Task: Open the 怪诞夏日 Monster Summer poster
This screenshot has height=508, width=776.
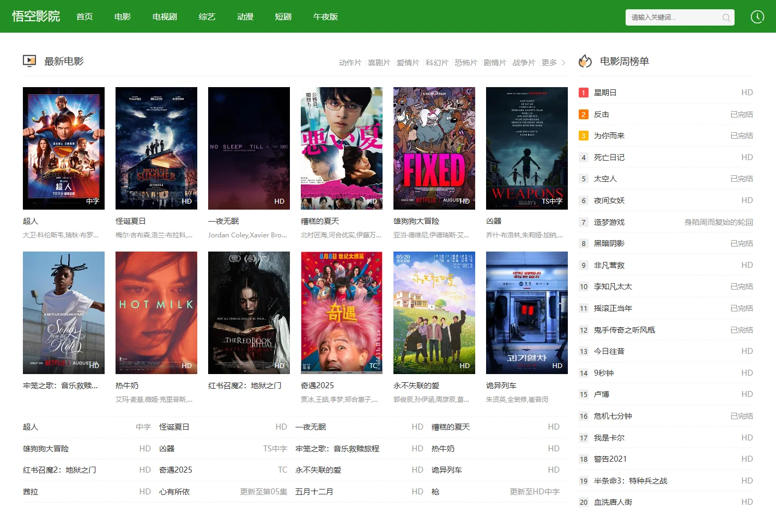Action: point(156,148)
